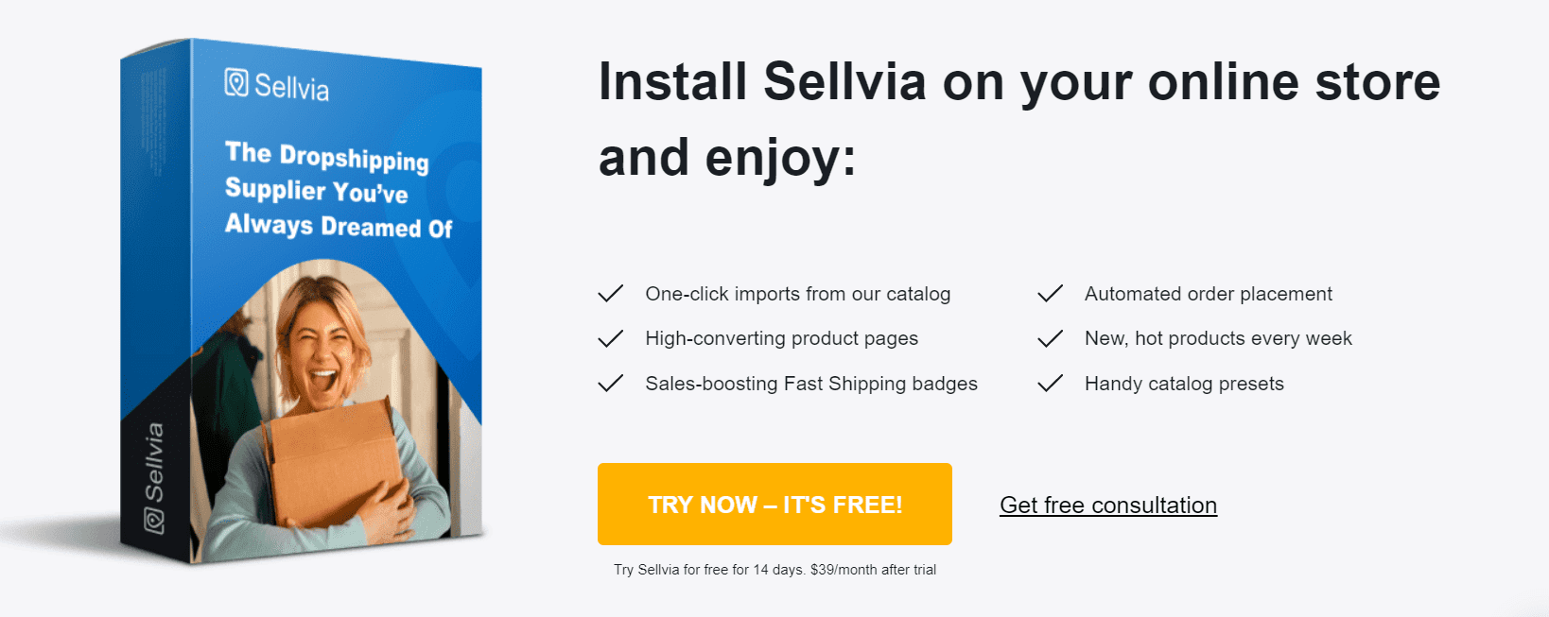Select Automated order placement text
This screenshot has width=1549, height=617.
[x=1208, y=294]
